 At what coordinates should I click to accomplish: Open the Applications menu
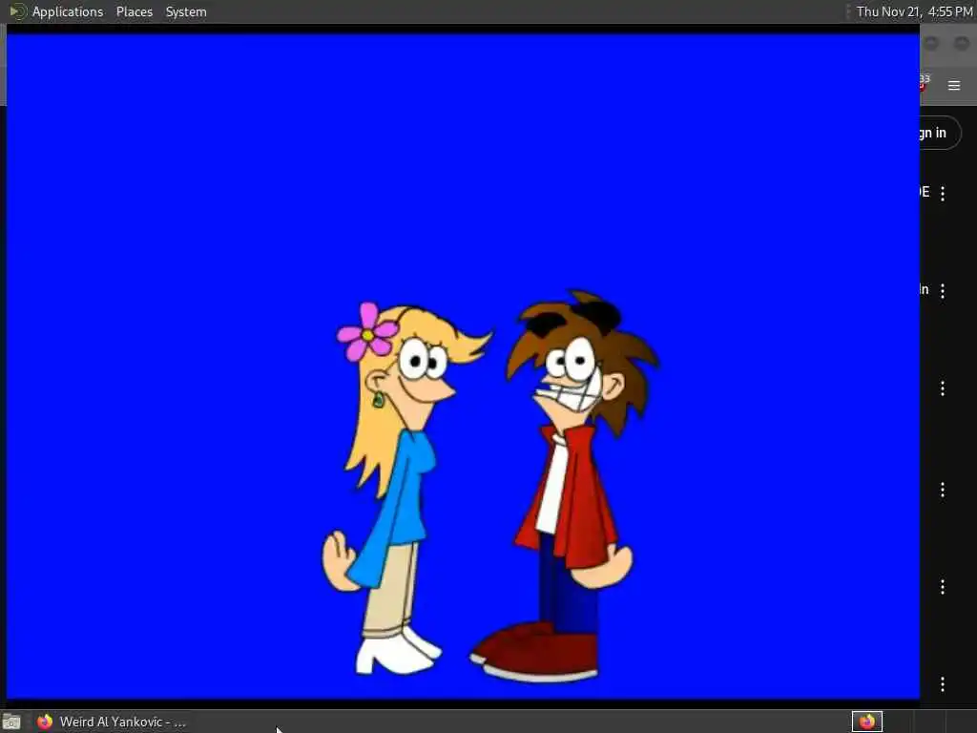point(68,11)
